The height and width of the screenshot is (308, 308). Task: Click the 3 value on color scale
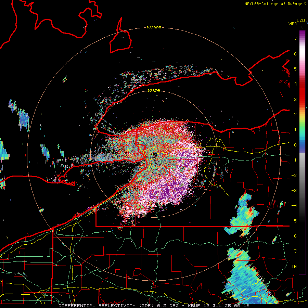point(295,99)
